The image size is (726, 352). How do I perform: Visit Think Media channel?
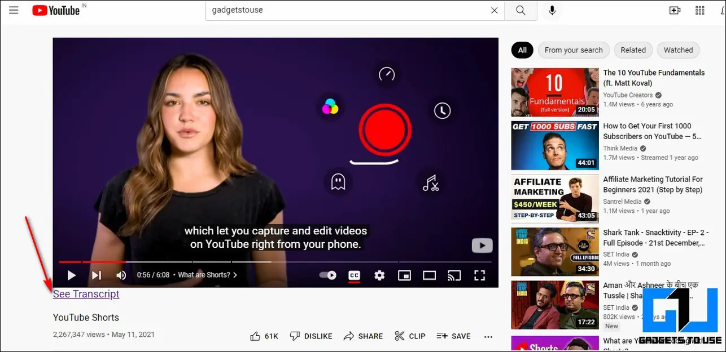click(x=619, y=149)
